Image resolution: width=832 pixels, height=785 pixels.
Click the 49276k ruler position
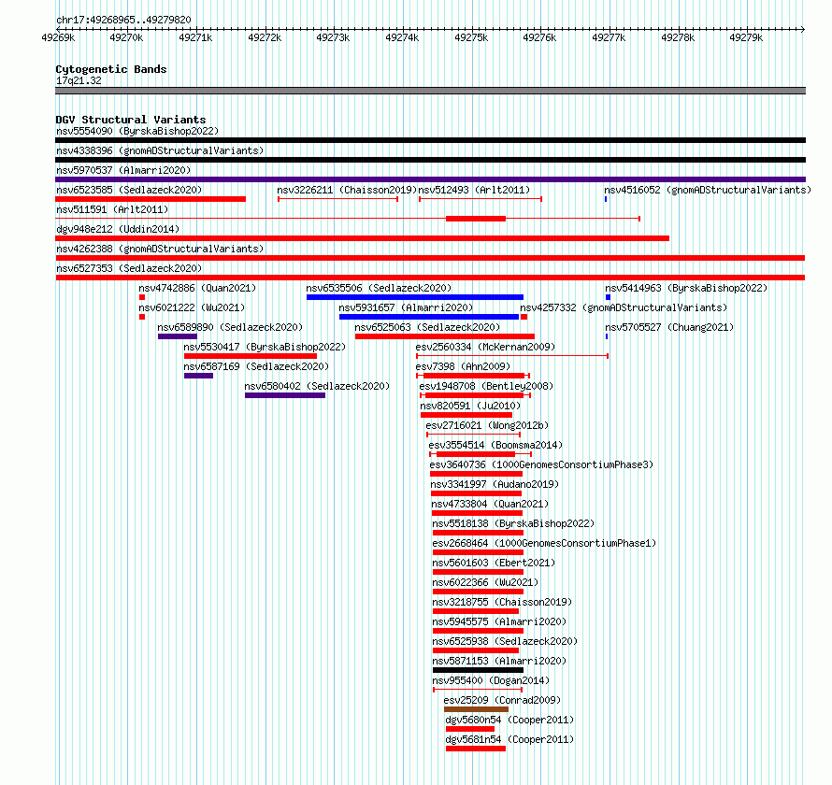(539, 37)
